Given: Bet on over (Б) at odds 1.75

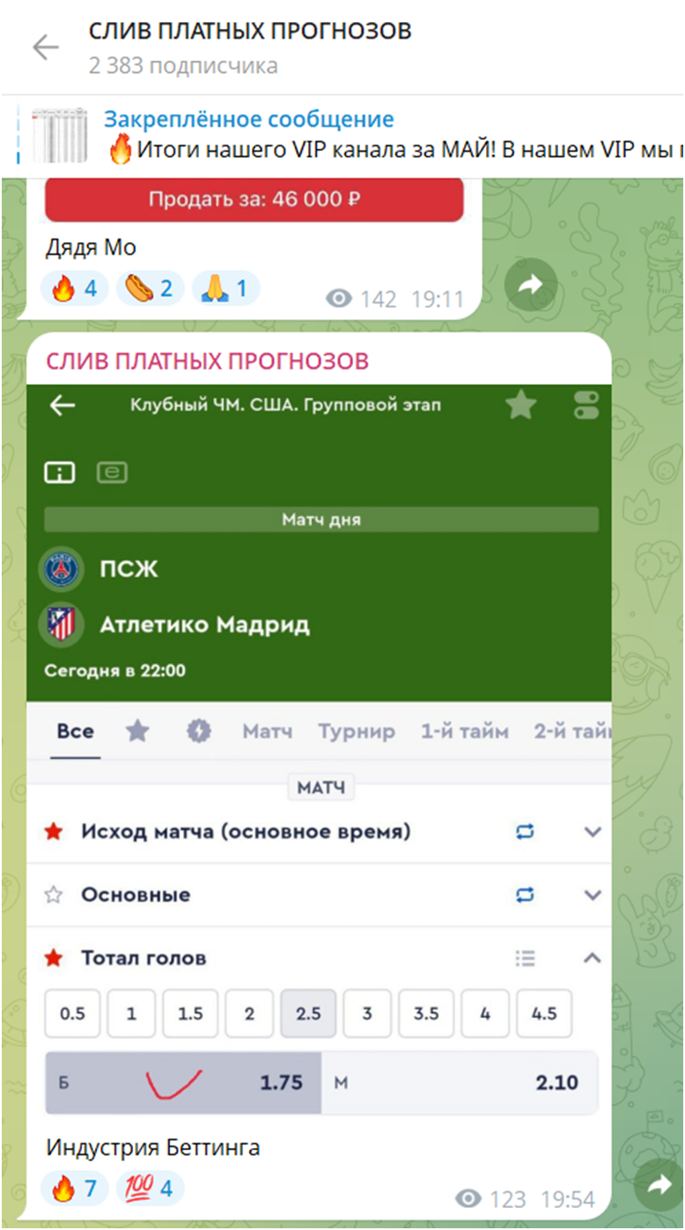Looking at the screenshot, I should (183, 1083).
